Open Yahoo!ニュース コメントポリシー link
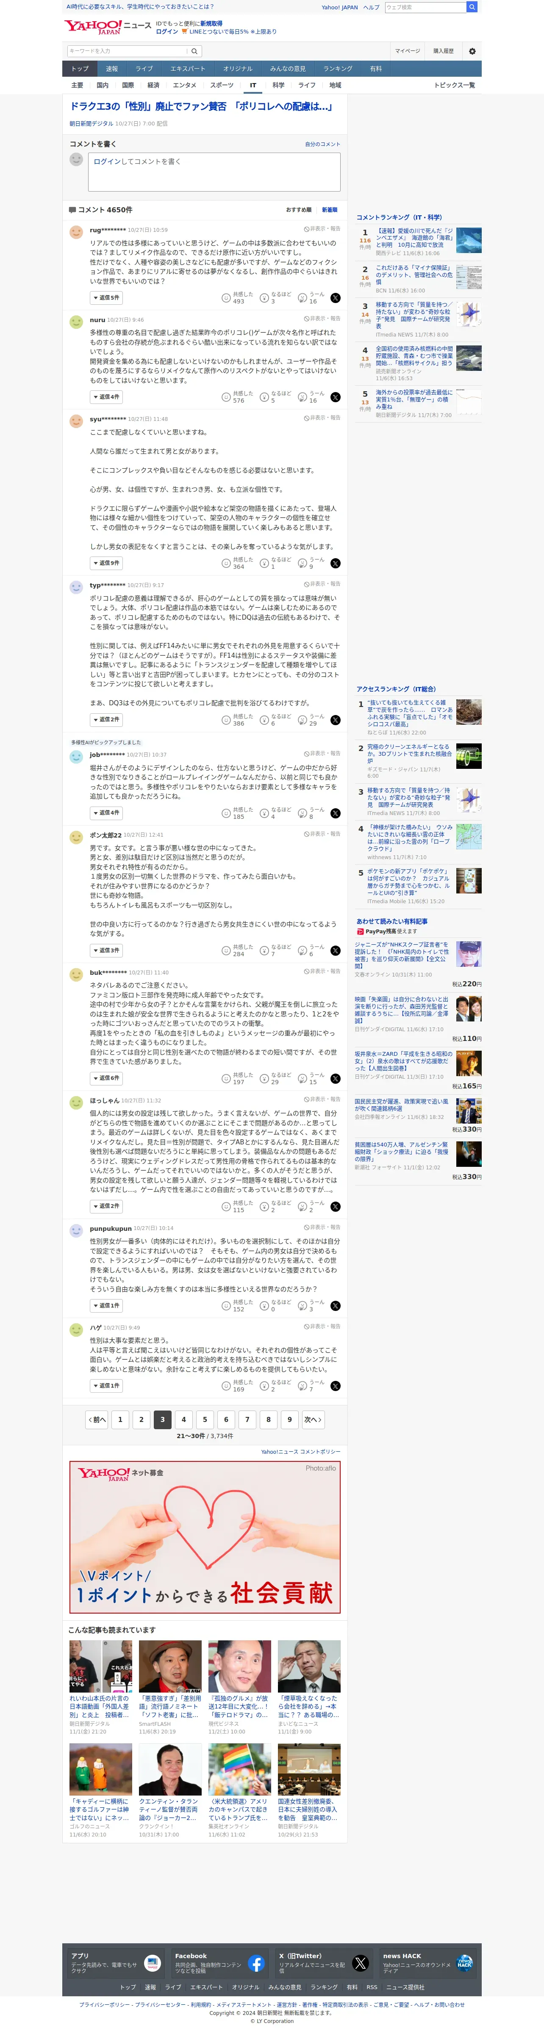 pos(301,1452)
